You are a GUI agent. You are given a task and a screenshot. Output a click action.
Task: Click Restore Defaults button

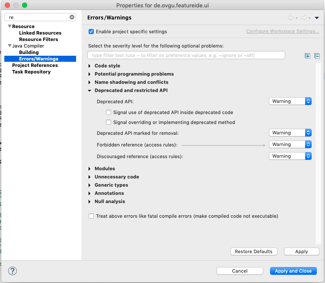[254, 251]
